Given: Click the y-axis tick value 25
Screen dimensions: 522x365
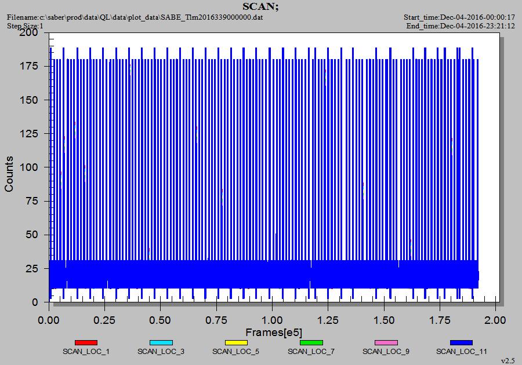Looking at the screenshot, I should point(32,269).
